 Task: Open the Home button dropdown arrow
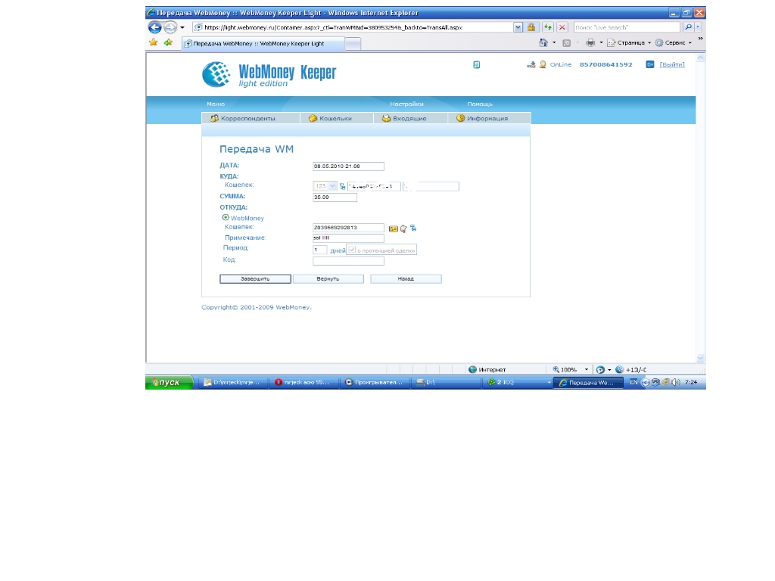(x=554, y=43)
